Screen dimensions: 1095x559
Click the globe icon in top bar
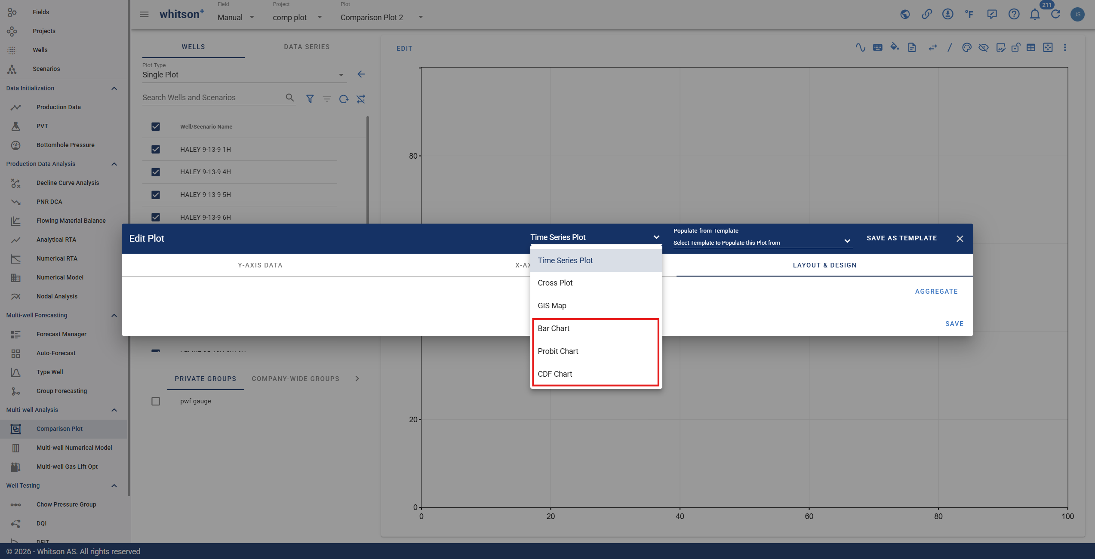click(905, 14)
